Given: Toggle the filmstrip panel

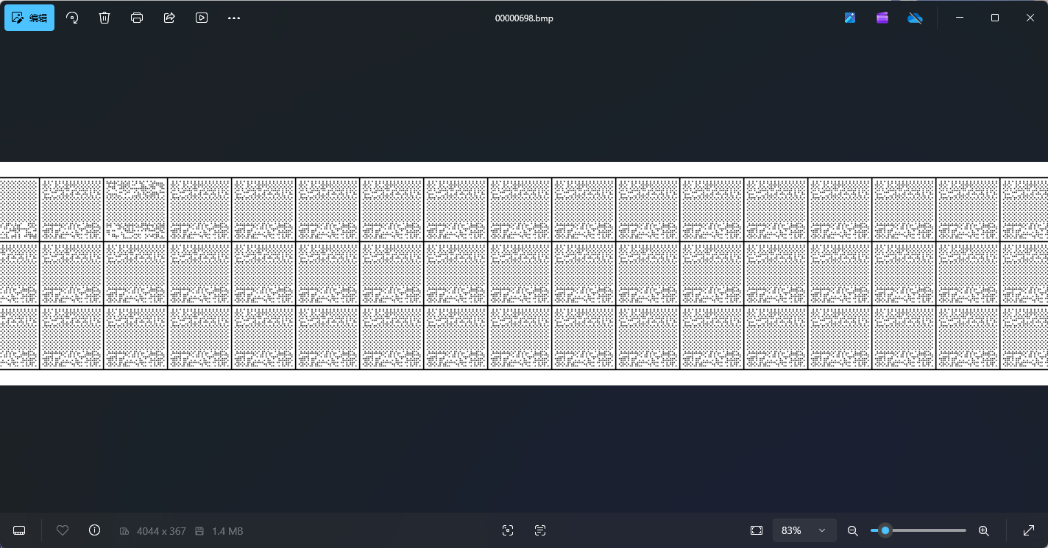Looking at the screenshot, I should [19, 530].
